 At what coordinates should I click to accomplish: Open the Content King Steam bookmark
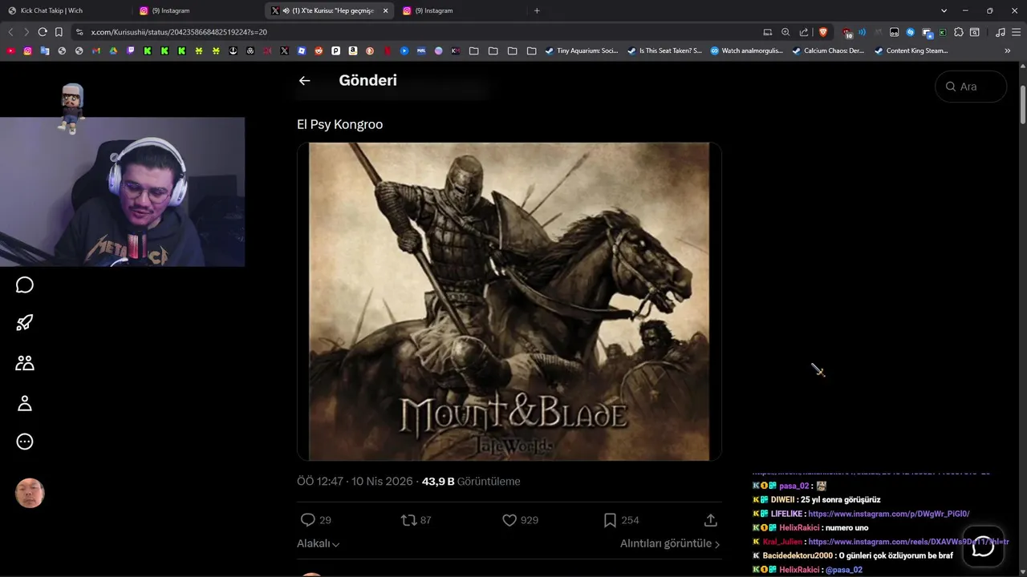[x=911, y=50]
